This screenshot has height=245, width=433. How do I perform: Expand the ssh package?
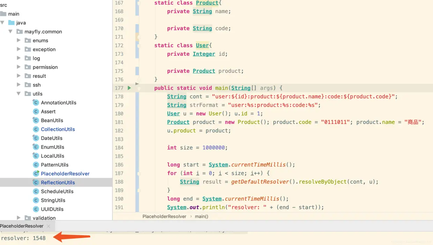[19, 85]
